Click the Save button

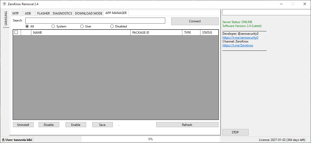tap(102, 125)
